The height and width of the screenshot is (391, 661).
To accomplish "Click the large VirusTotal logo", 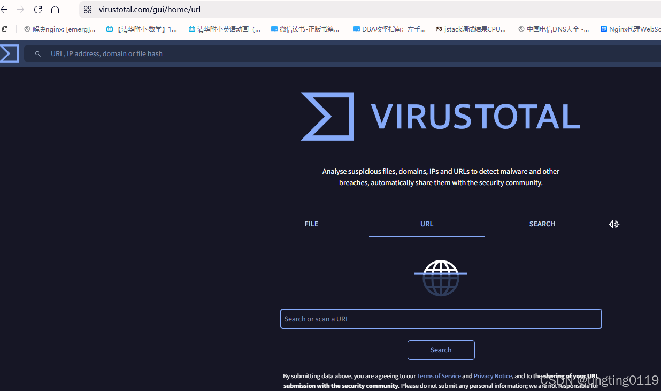I will coord(440,117).
